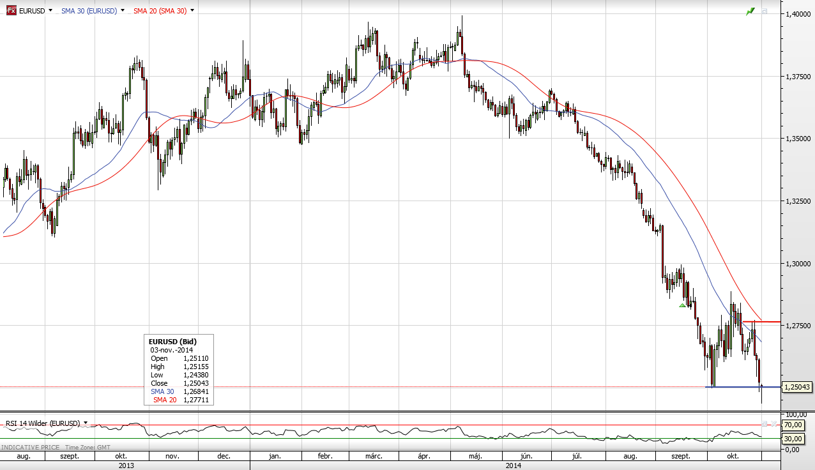Image resolution: width=815 pixels, height=470 pixels.
Task: Click the RSI pane close icon
Action: pos(772,424)
